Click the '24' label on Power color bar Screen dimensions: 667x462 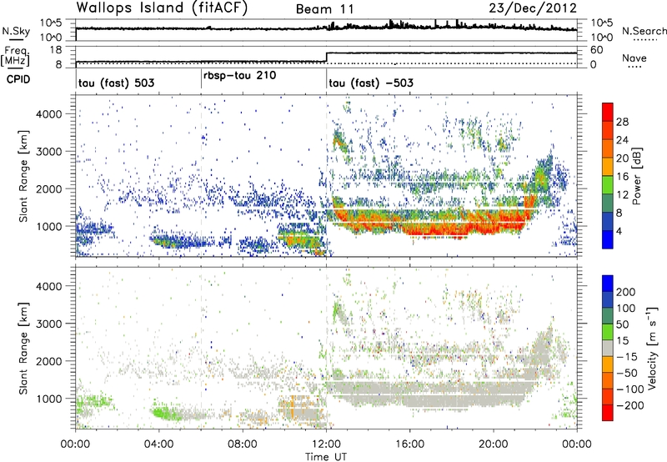point(622,140)
